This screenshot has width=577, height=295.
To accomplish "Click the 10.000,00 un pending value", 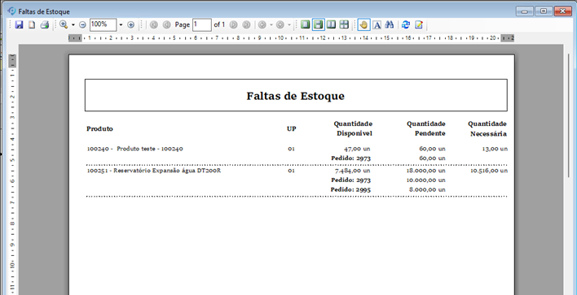I will 425,180.
